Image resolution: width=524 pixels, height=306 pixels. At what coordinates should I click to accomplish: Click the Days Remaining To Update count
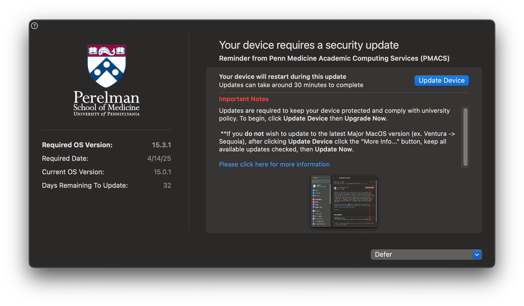(x=168, y=185)
